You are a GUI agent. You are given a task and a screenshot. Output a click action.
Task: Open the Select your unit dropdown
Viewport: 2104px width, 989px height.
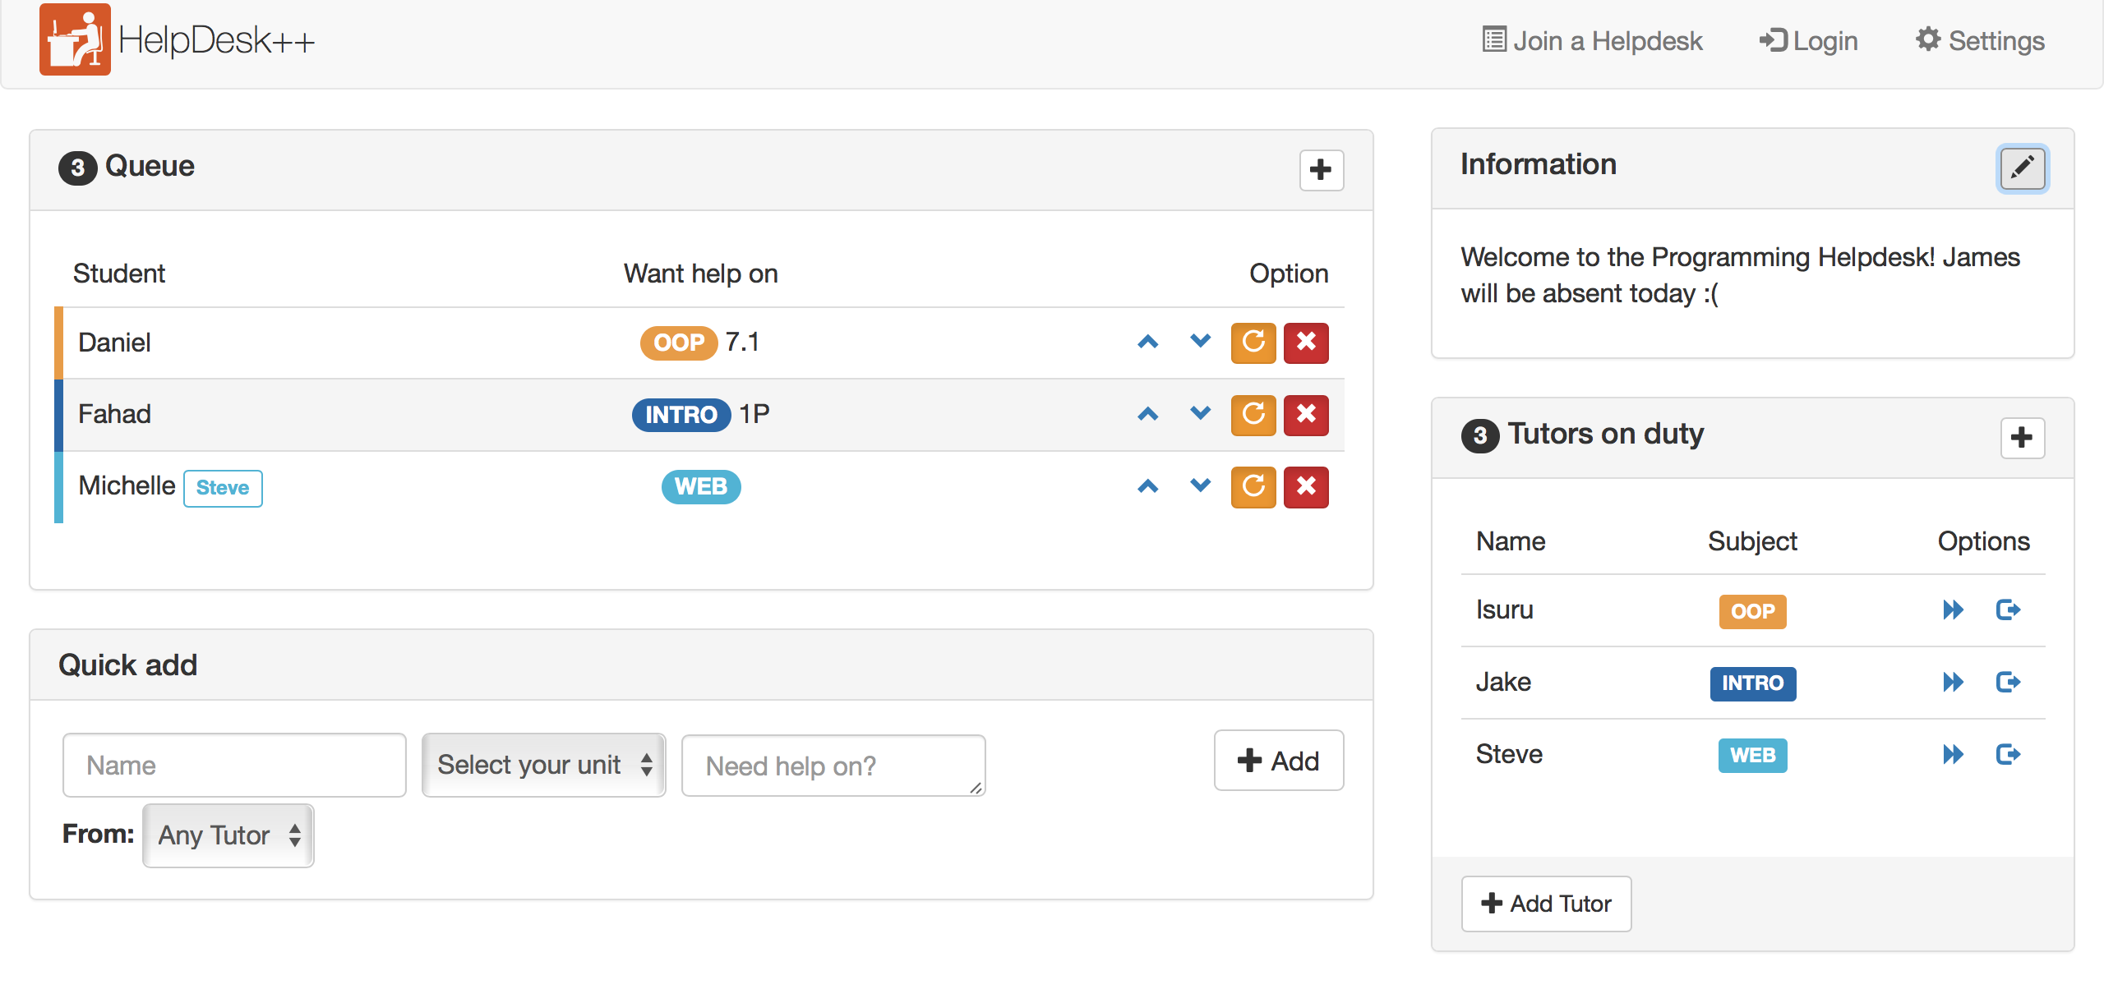click(x=543, y=765)
